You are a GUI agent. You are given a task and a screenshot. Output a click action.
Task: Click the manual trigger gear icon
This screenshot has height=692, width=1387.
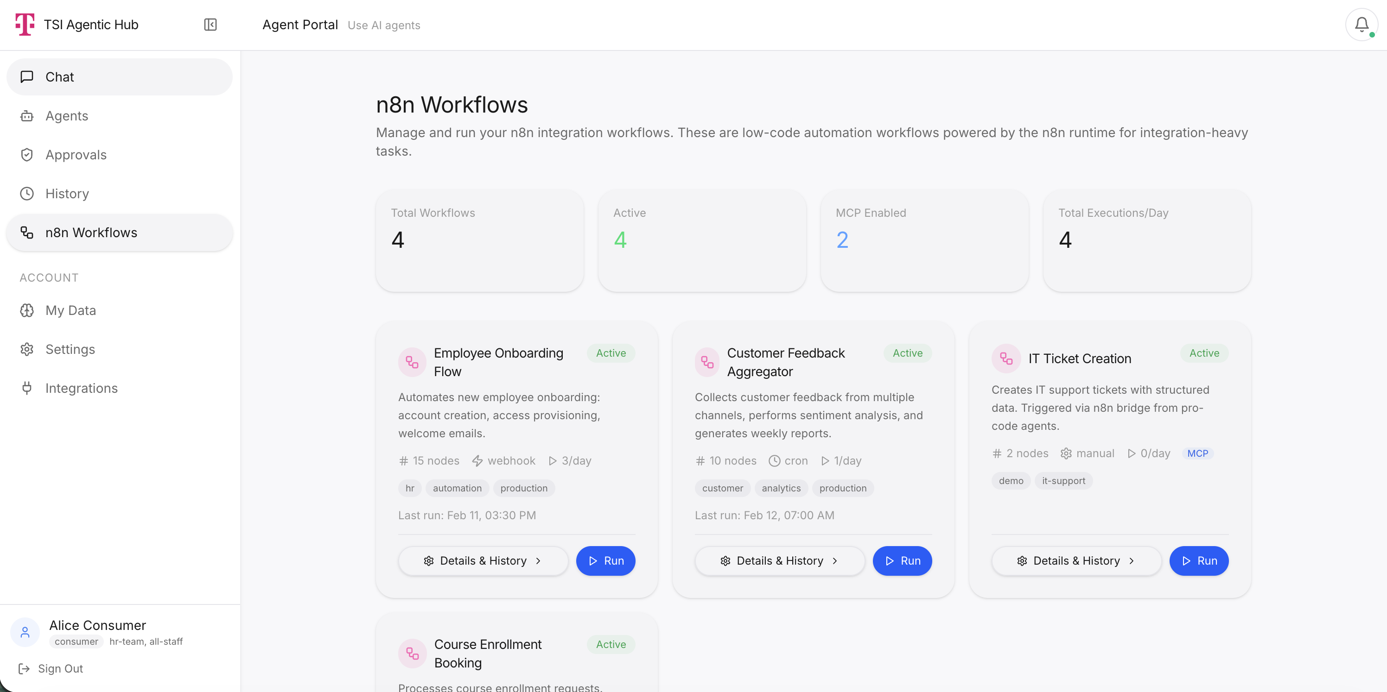pyautogui.click(x=1066, y=453)
